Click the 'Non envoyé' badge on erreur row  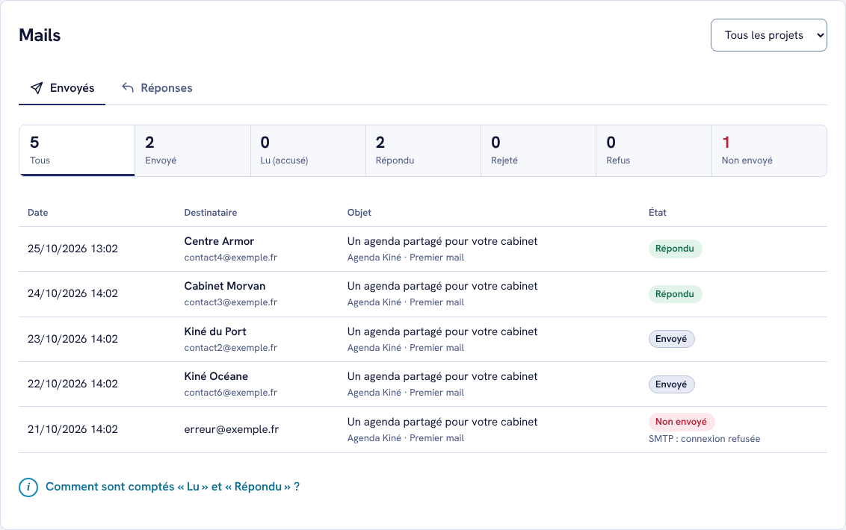(x=681, y=422)
